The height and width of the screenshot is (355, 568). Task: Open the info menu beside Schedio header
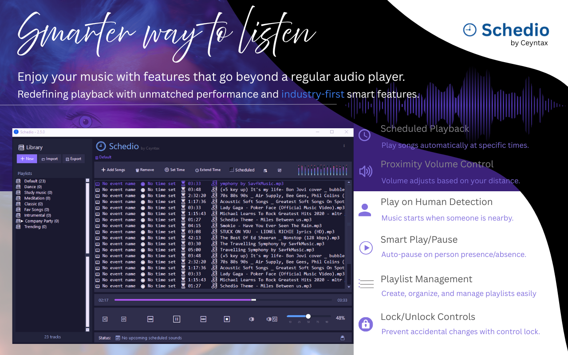coord(344,146)
